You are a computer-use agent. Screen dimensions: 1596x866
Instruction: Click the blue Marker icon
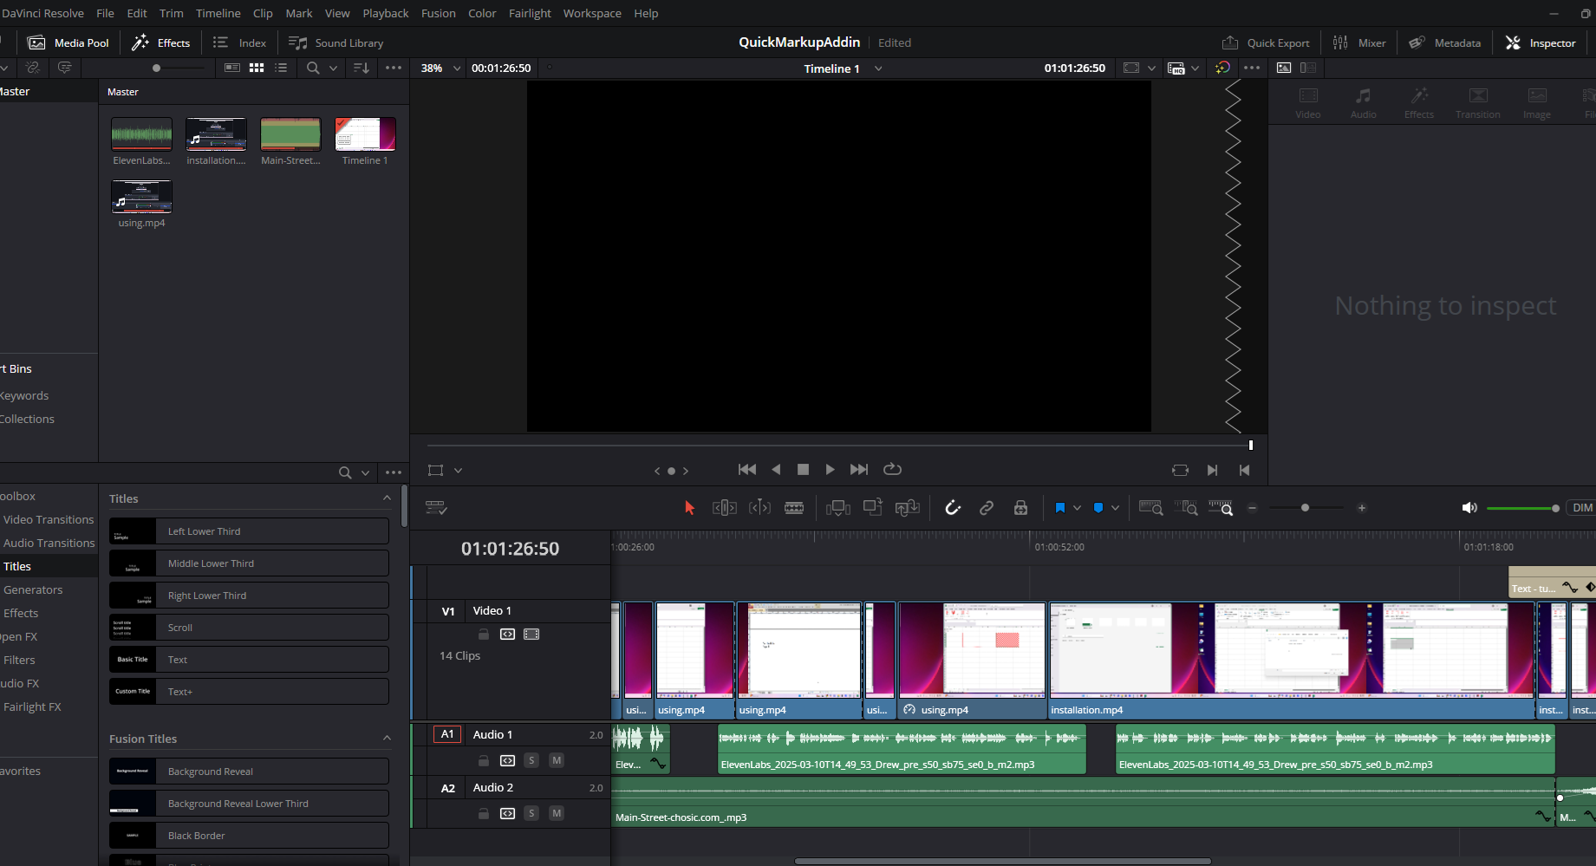pos(1098,508)
